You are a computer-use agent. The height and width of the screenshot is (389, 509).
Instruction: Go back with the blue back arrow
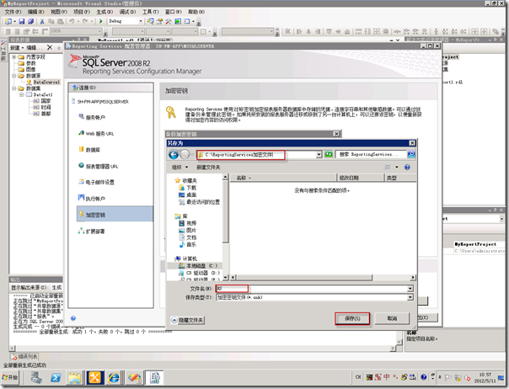[x=174, y=155]
